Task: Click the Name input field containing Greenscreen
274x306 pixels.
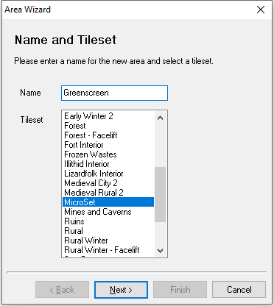Action: coord(114,93)
